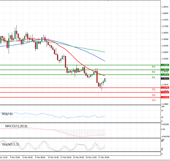Click the RSI scale value 30
The width and height of the screenshot is (170, 161).
tap(162, 117)
